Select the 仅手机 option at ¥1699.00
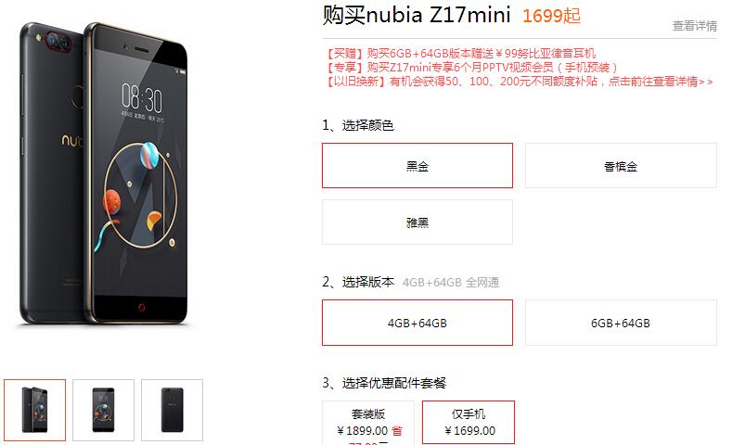This screenshot has width=732, height=445. 469,422
